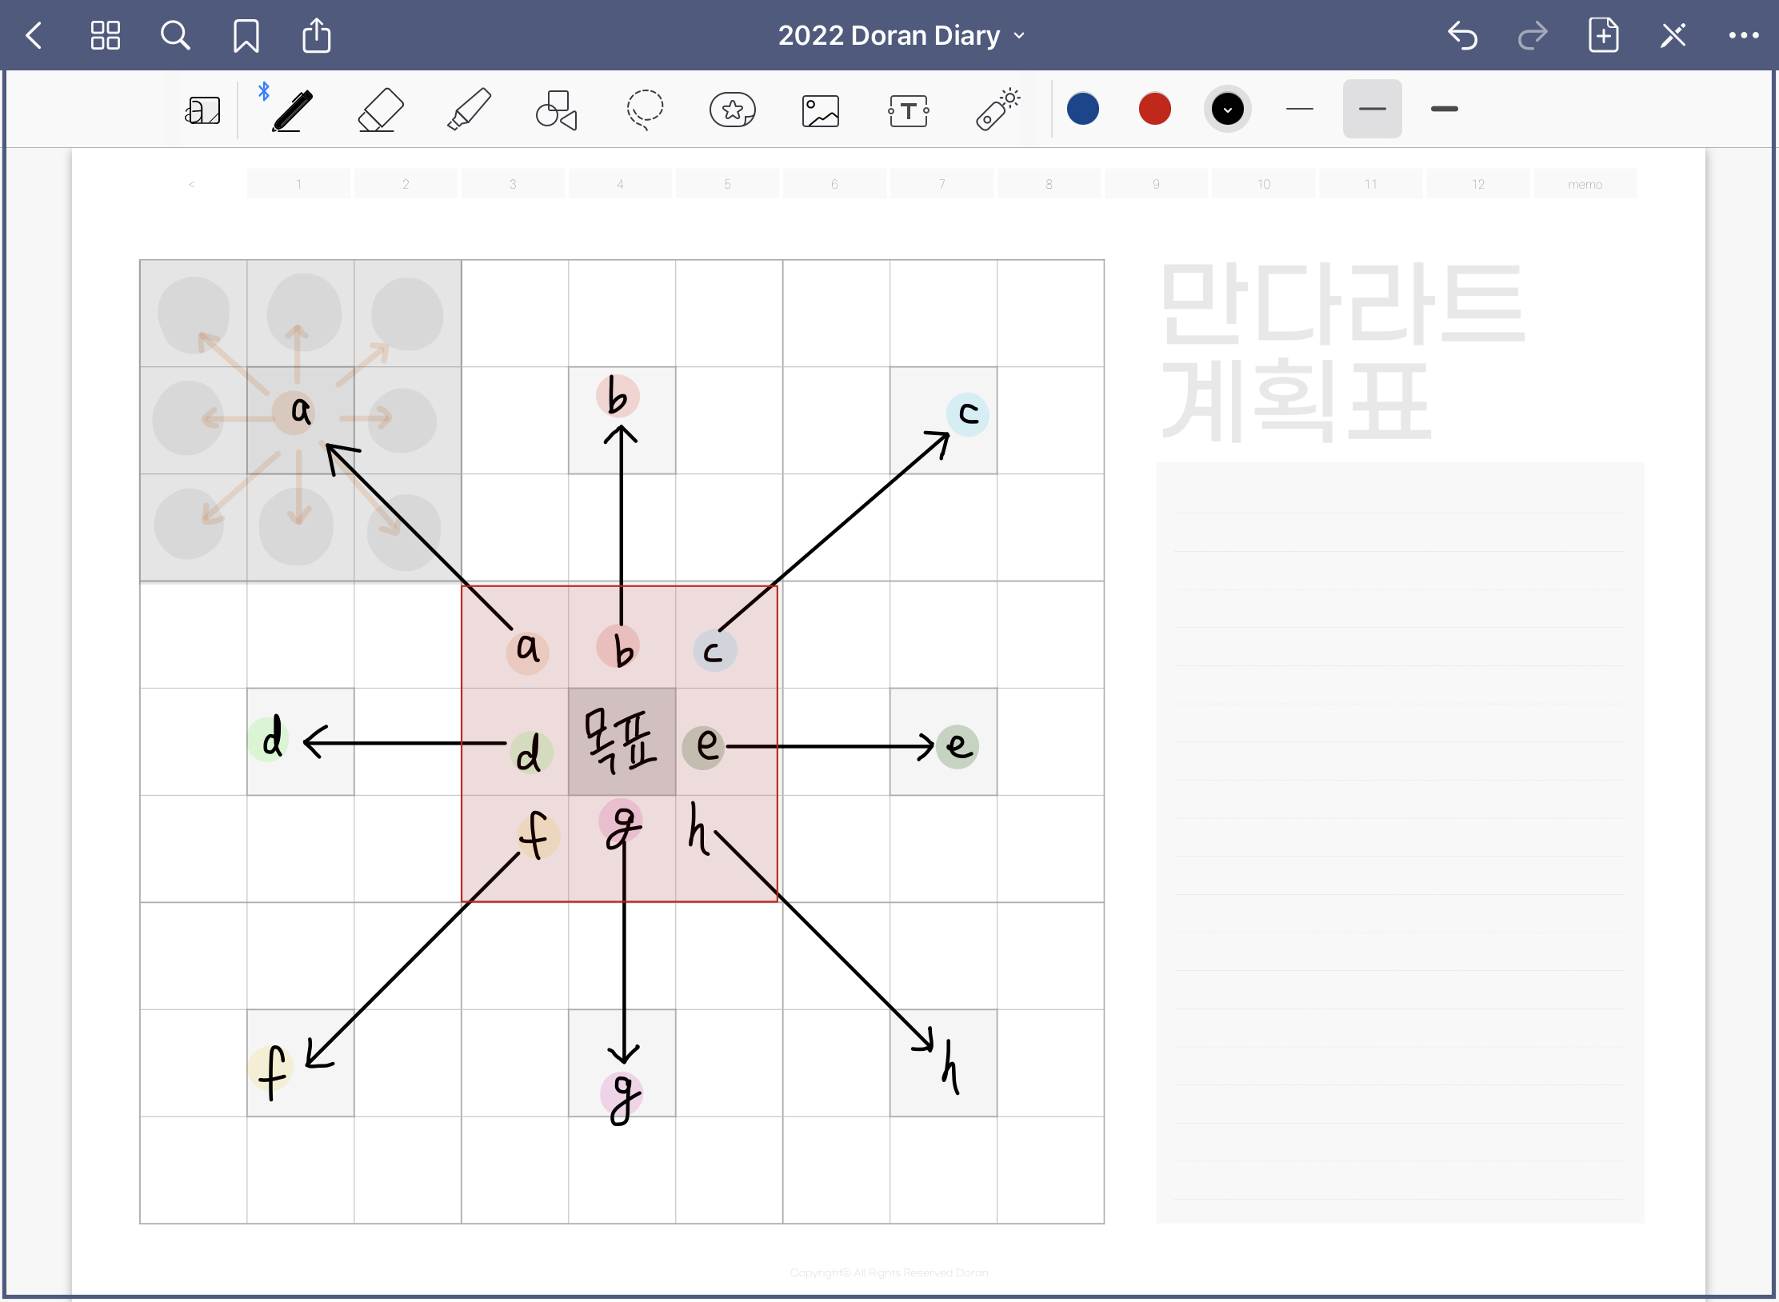1779x1302 pixels.
Task: Select the Image insert tool
Action: (821, 110)
